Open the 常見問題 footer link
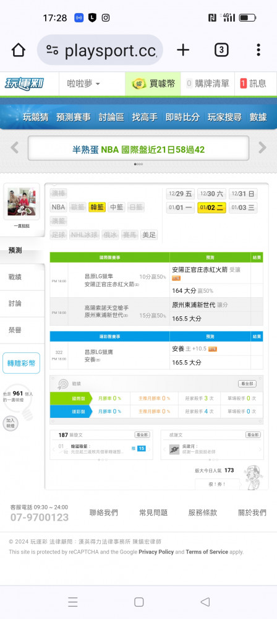 click(x=153, y=513)
